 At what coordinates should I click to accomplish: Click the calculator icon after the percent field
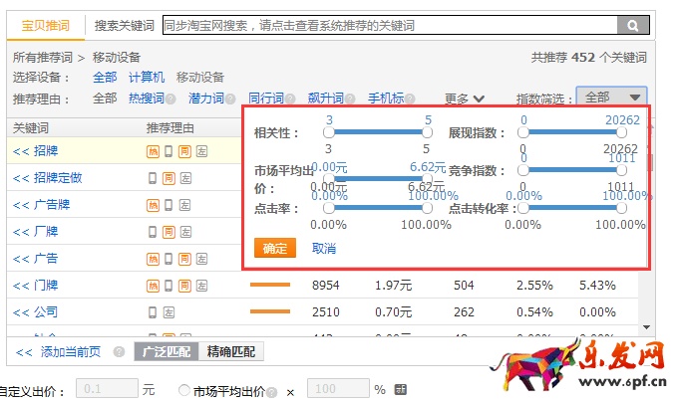401,389
